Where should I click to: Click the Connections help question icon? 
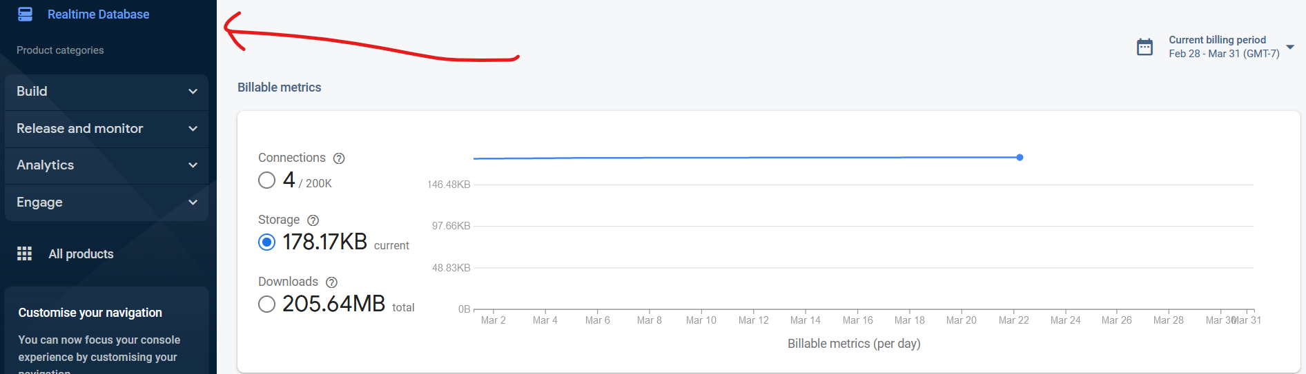pyautogui.click(x=339, y=158)
